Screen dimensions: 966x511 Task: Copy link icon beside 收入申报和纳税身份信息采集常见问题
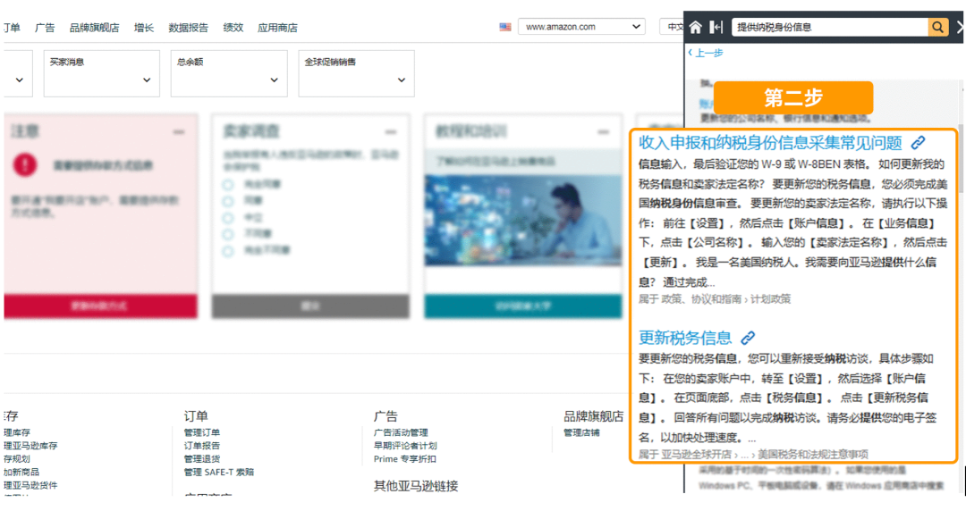[918, 143]
